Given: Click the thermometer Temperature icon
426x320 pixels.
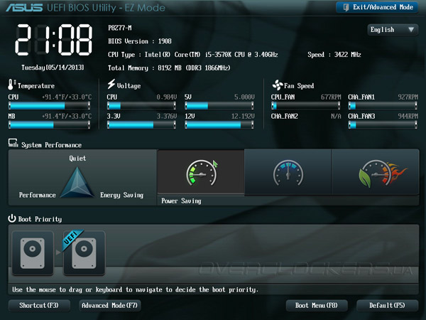Looking at the screenshot, I should 11,85.
